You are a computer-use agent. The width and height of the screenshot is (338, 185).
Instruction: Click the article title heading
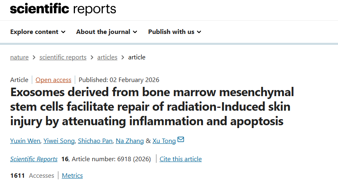coord(152,106)
